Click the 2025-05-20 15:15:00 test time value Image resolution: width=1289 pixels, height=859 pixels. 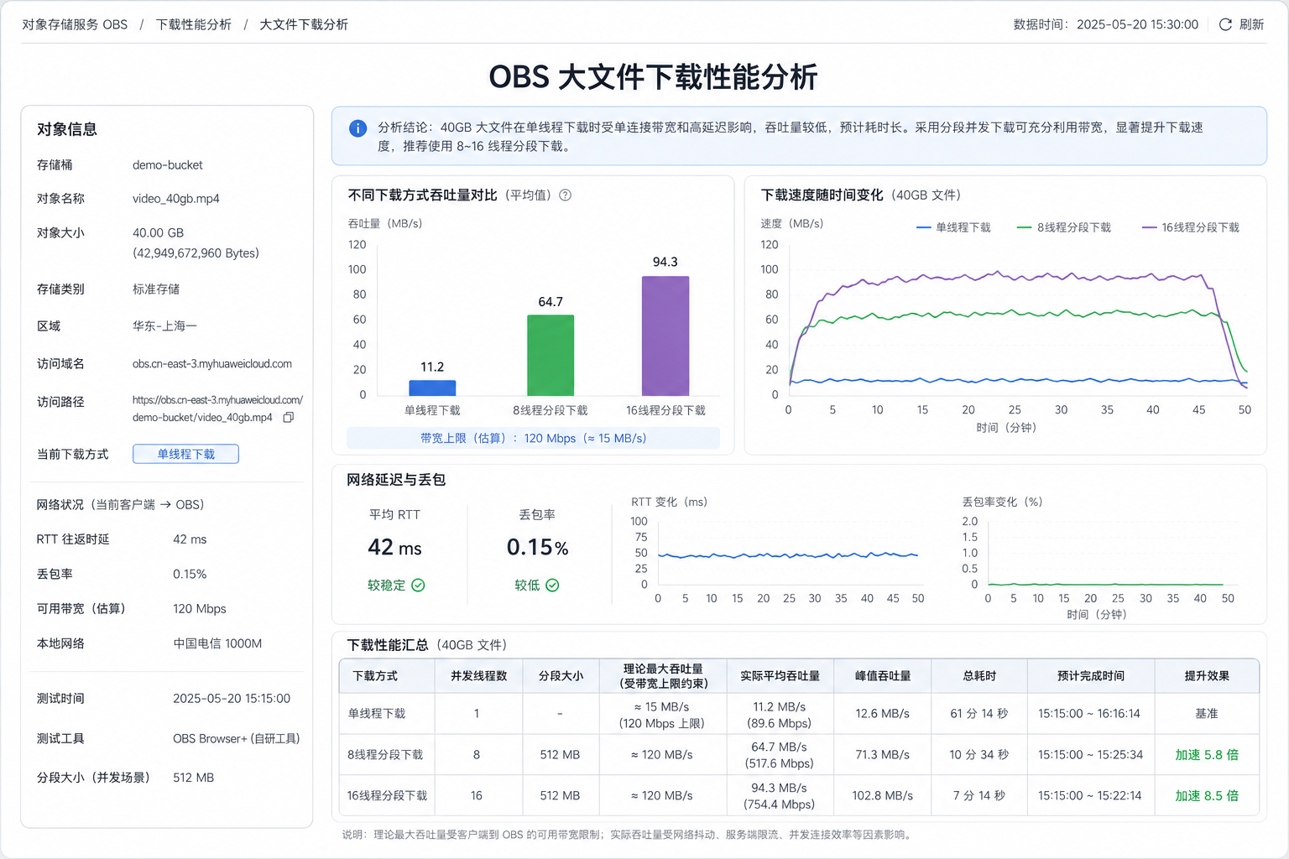click(x=232, y=699)
